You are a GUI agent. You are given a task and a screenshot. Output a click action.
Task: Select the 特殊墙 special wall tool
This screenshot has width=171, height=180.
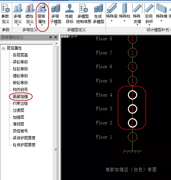(162, 13)
